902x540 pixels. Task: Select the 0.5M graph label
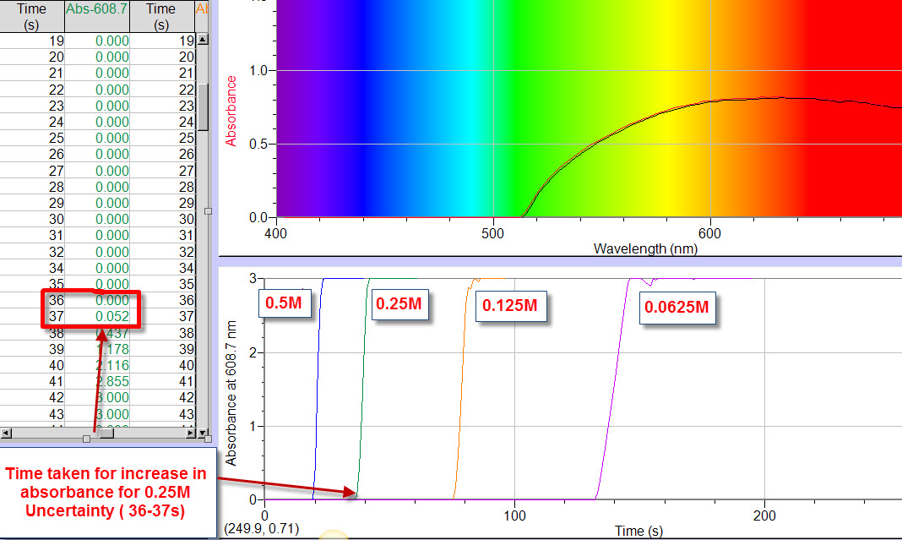pos(285,303)
